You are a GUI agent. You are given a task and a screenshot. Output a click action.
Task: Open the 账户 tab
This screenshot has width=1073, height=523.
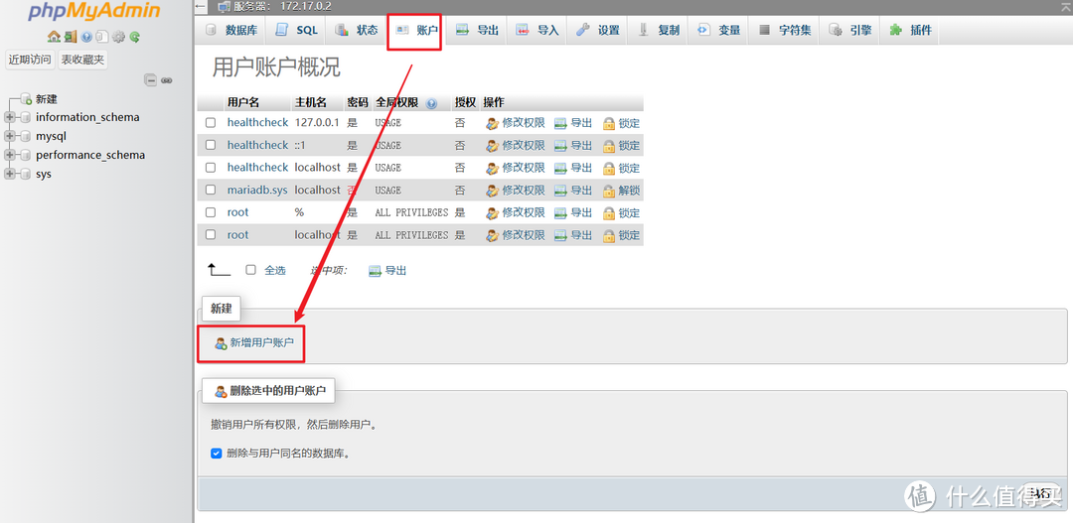(417, 30)
